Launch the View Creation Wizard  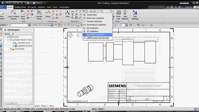pyautogui.click(x=13, y=15)
